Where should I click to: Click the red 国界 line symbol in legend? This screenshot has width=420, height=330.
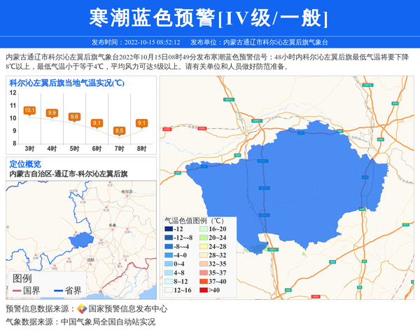(17, 291)
